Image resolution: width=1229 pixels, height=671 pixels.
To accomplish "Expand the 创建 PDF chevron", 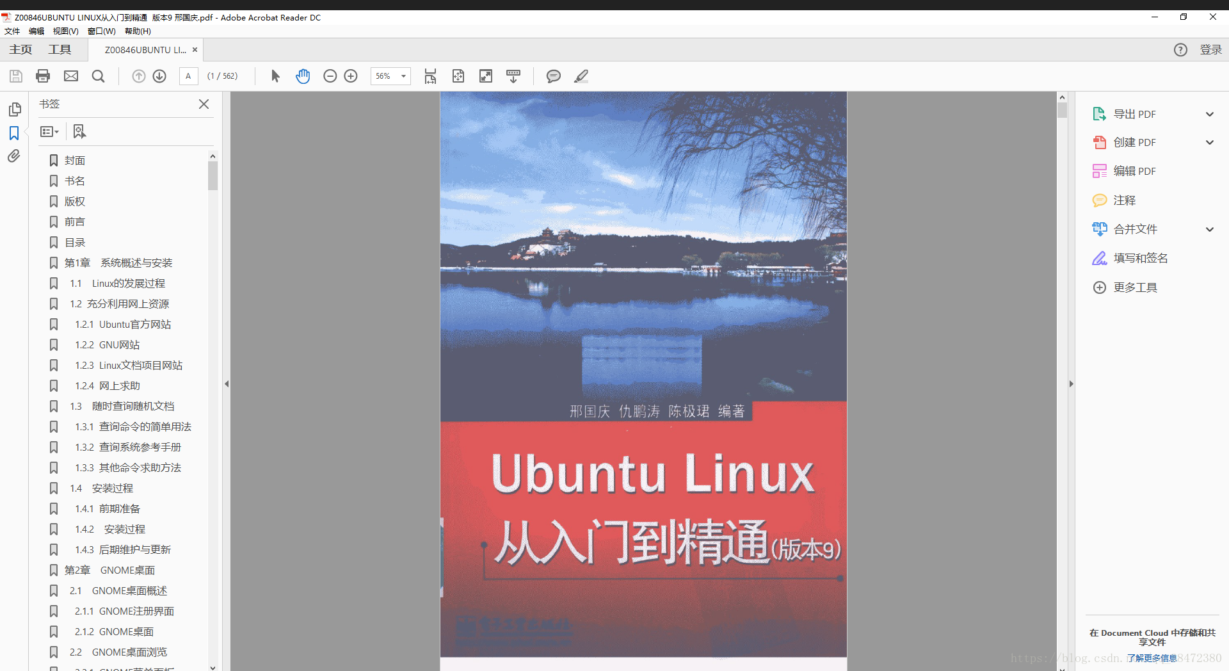I will [1210, 142].
